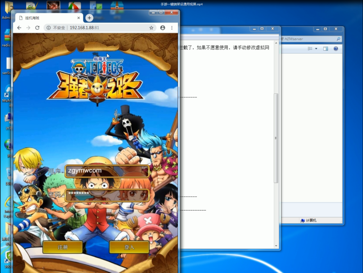Select the 挂机海贼 browser tab
Image resolution: width=363 pixels, height=273 pixels.
point(49,18)
